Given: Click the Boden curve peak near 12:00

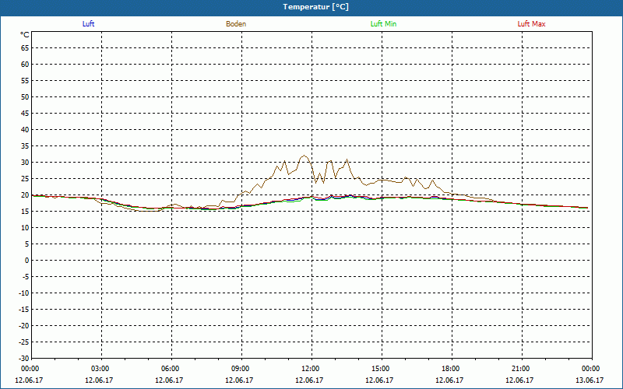Looking at the screenshot, I should point(304,155).
